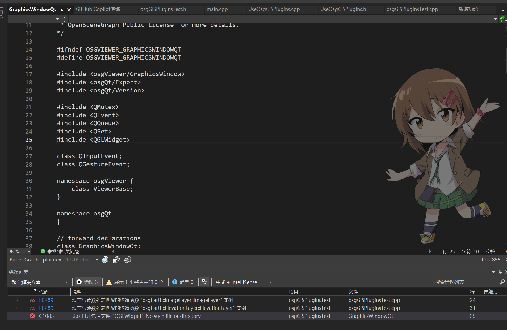Expand the ElevationLayer E0289 error row
Screen dimensions: 507x330
pyautogui.click(x=16, y=308)
